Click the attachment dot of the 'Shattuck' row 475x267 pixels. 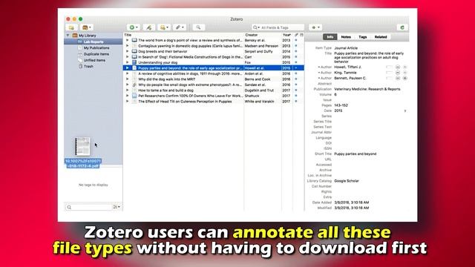(x=296, y=96)
